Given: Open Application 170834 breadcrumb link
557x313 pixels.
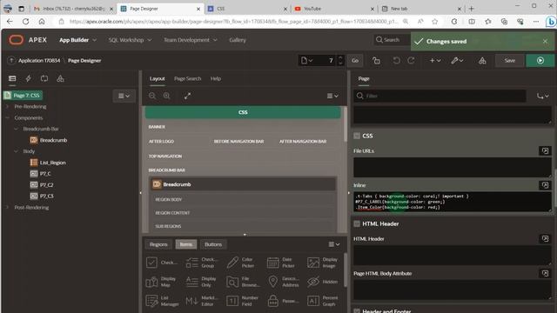Looking at the screenshot, I should tap(39, 61).
